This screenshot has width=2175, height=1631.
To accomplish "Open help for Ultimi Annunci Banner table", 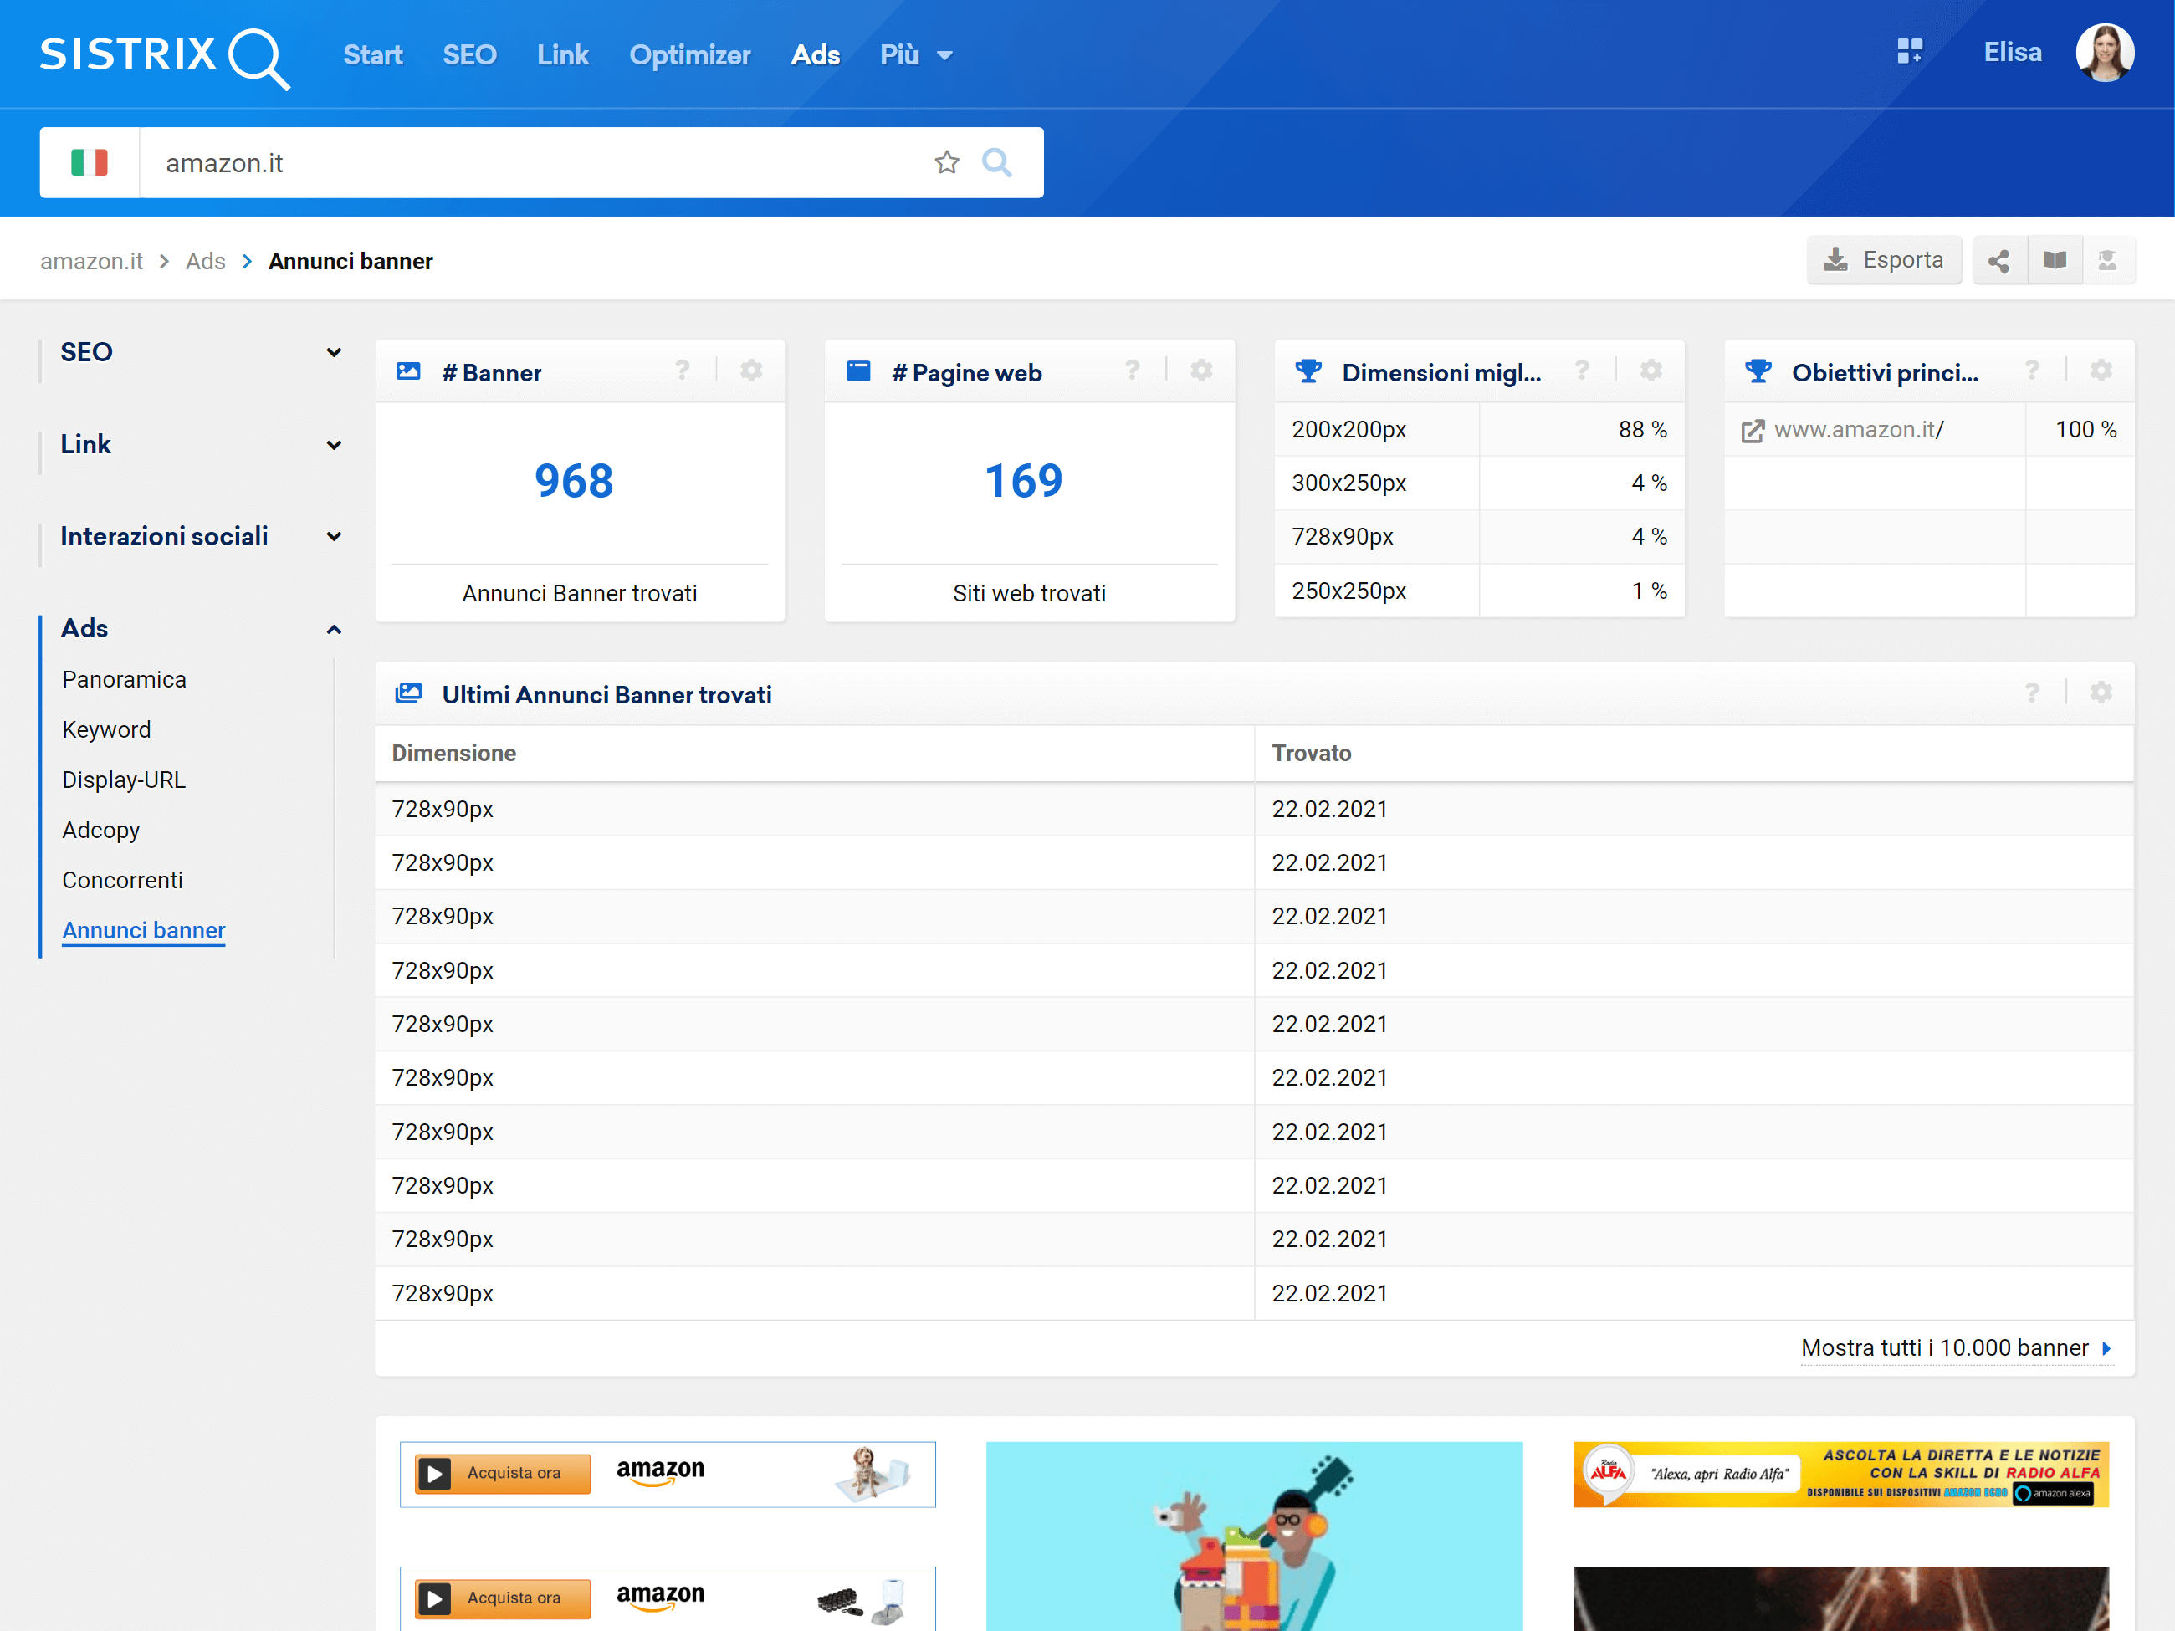I will pyautogui.click(x=2033, y=693).
